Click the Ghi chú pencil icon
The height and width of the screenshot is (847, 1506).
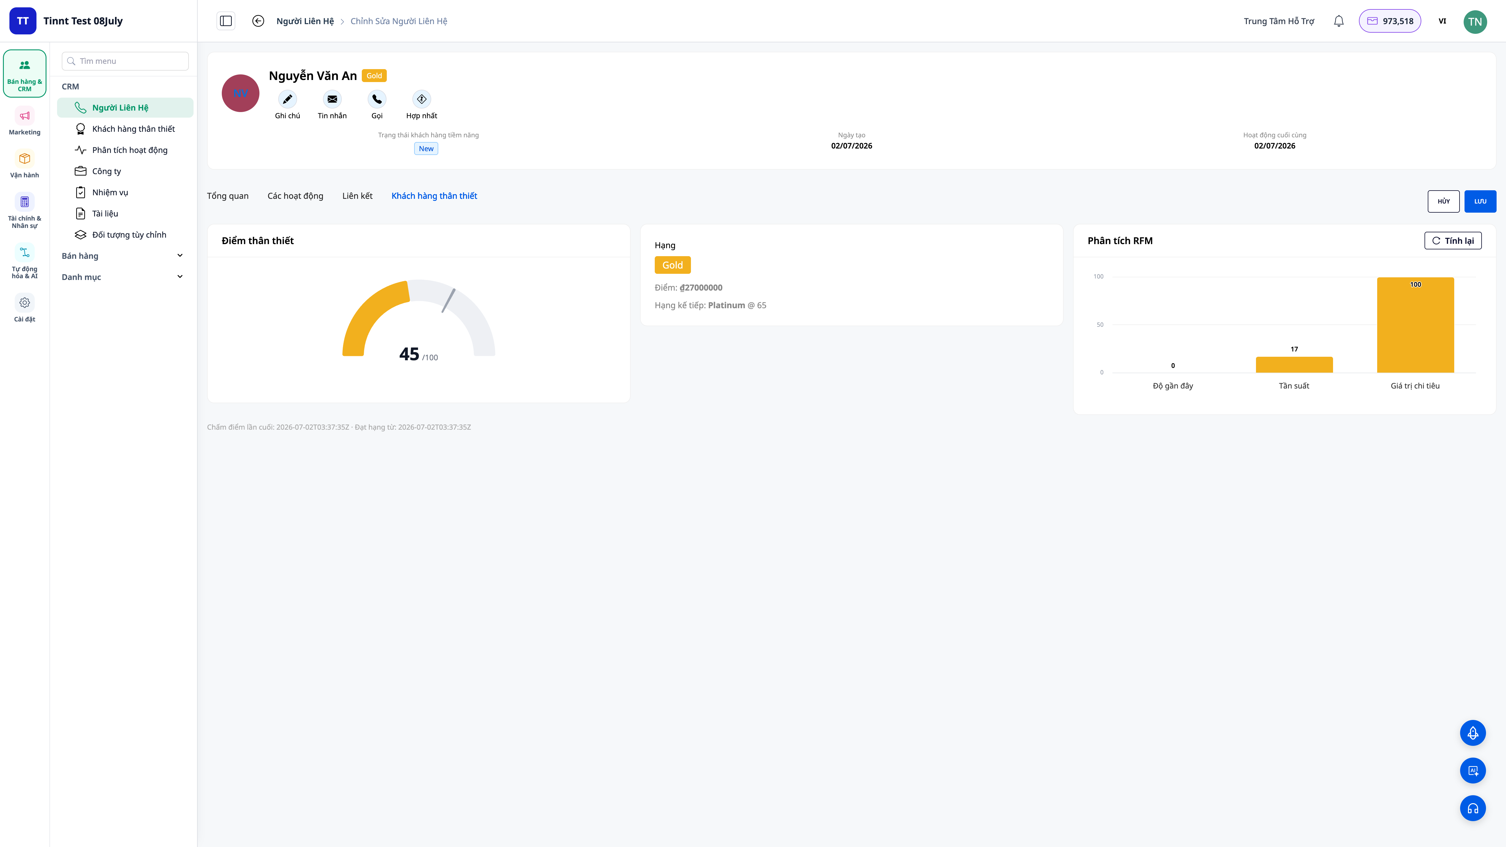click(x=287, y=99)
